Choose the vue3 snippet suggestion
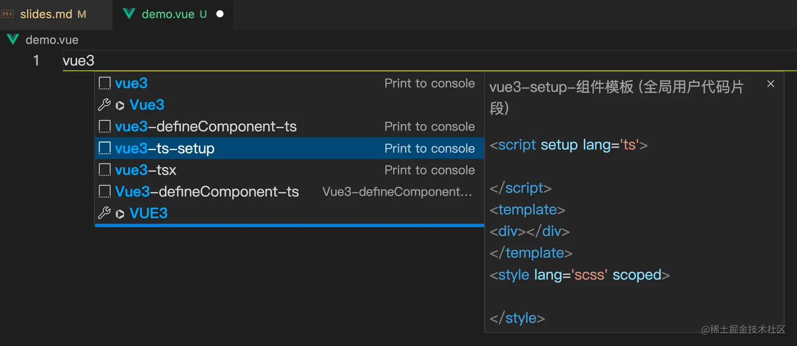 (x=131, y=83)
